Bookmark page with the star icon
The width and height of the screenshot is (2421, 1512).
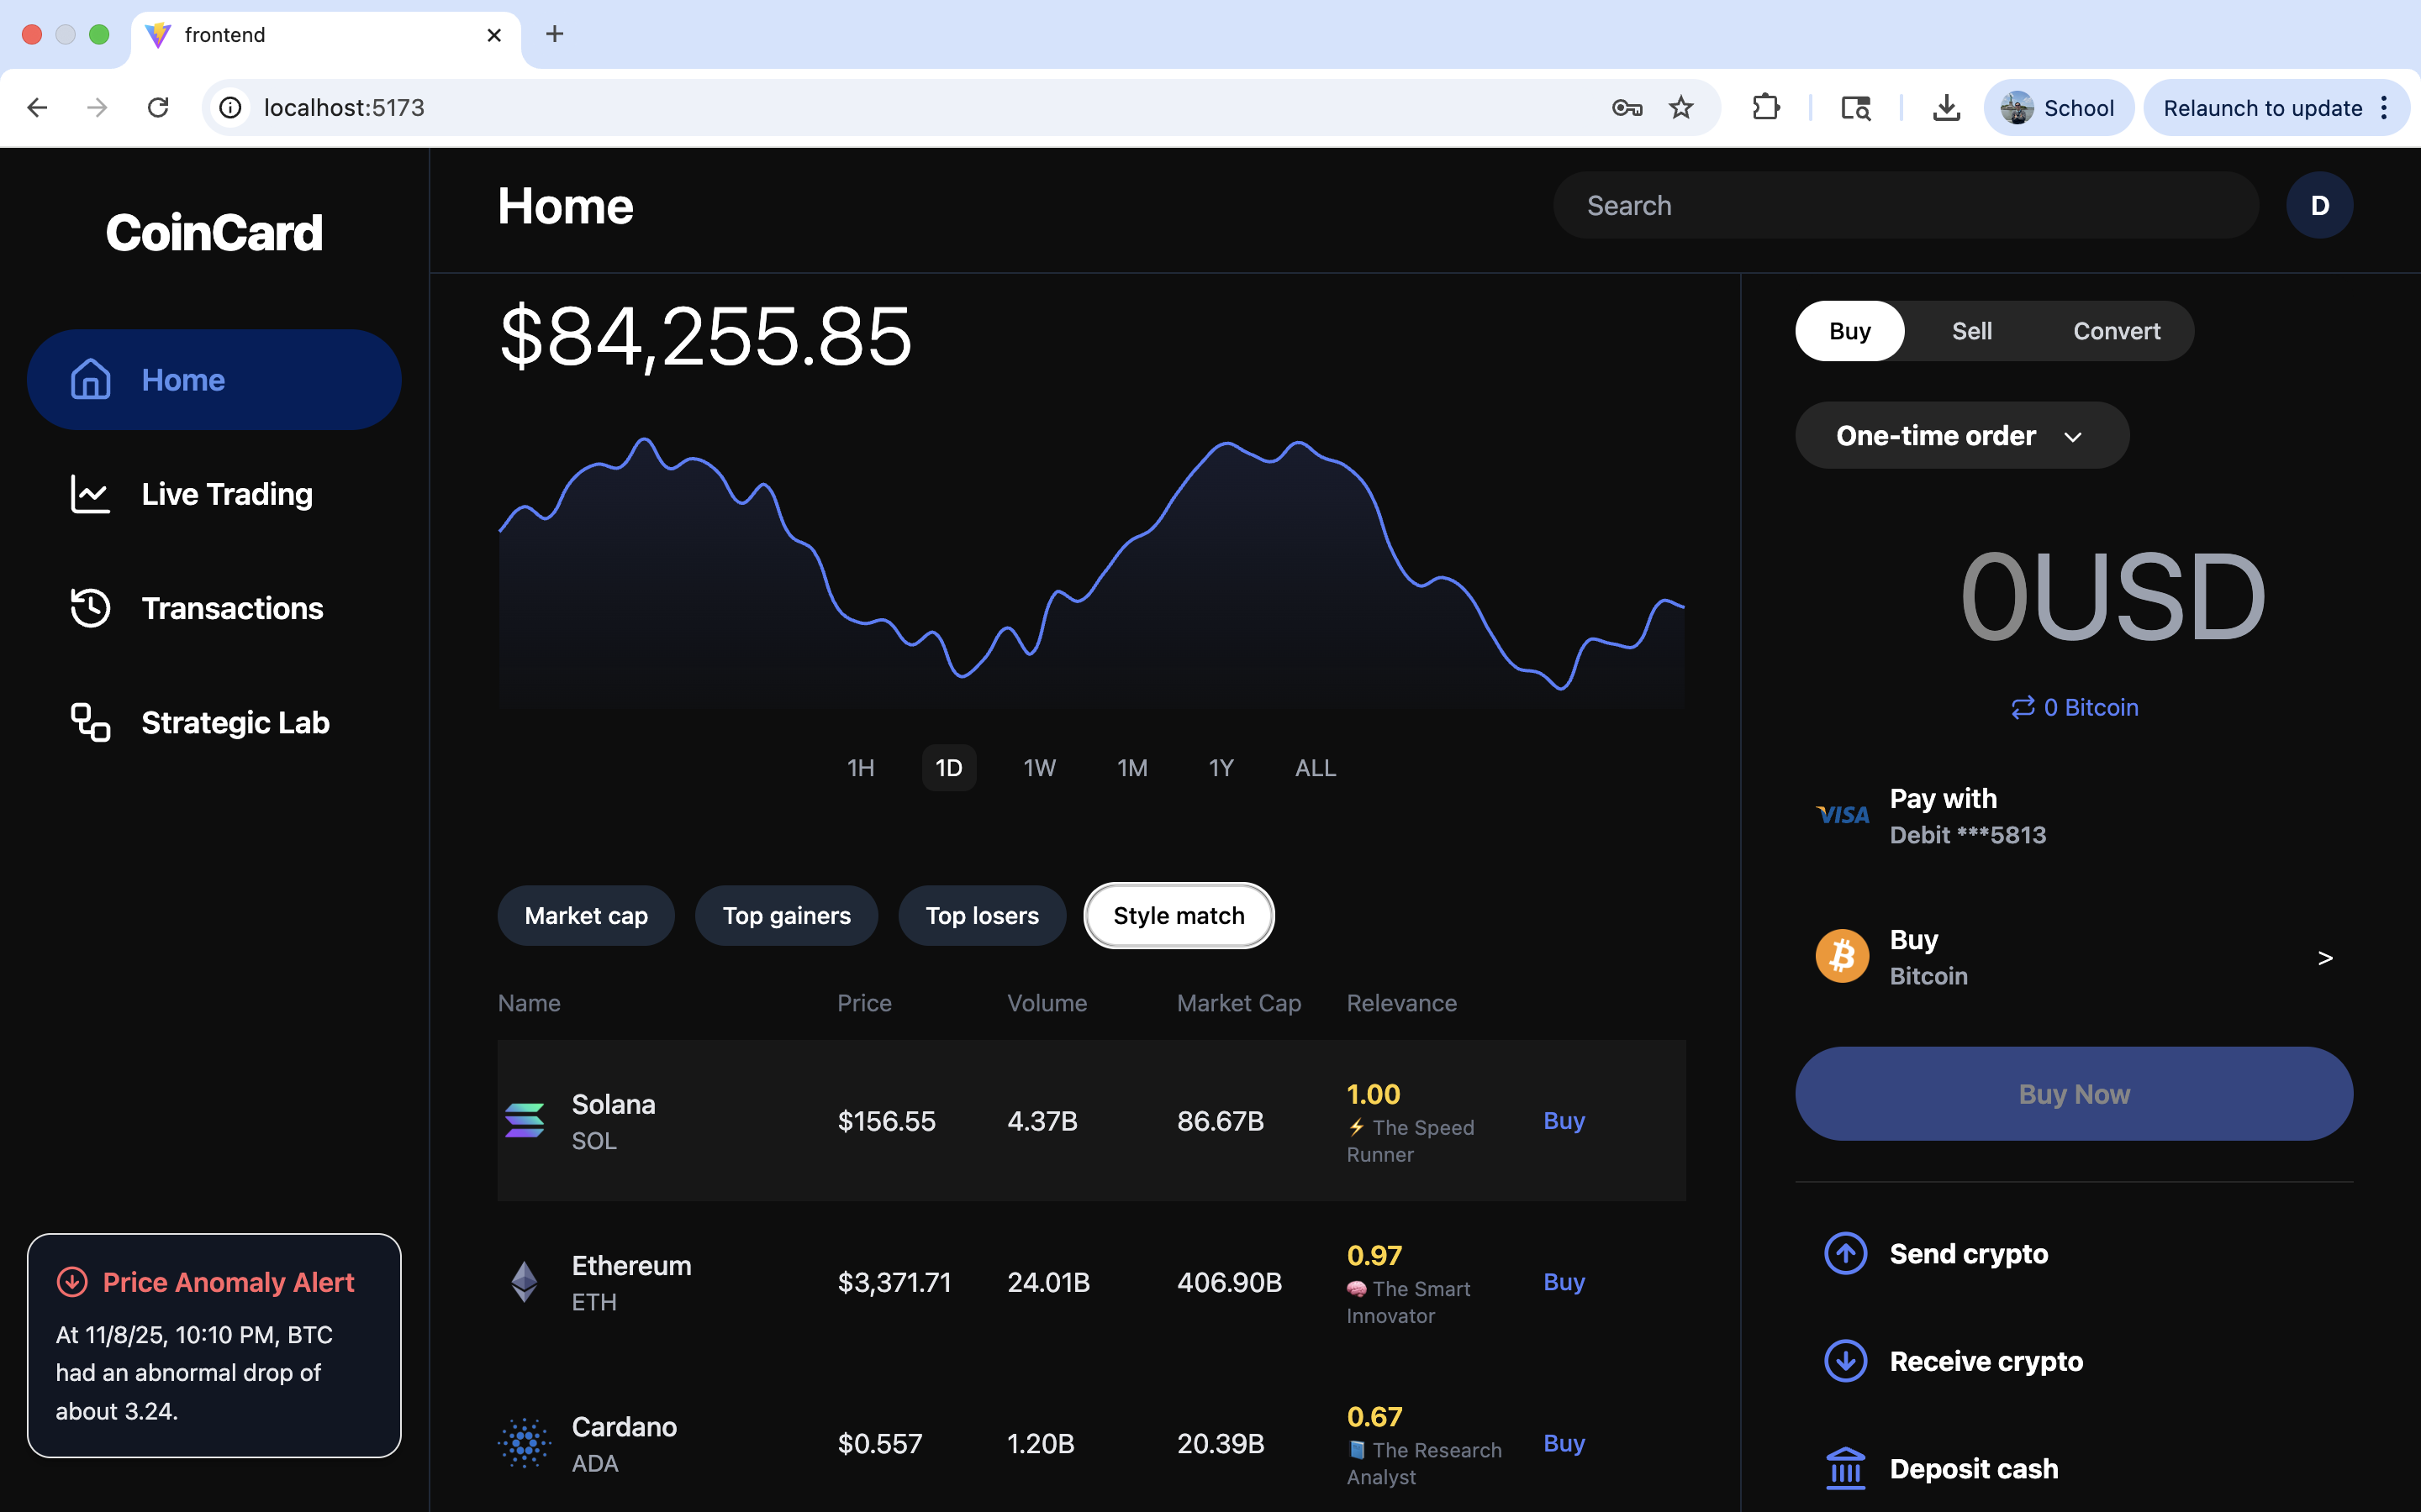pos(1680,108)
